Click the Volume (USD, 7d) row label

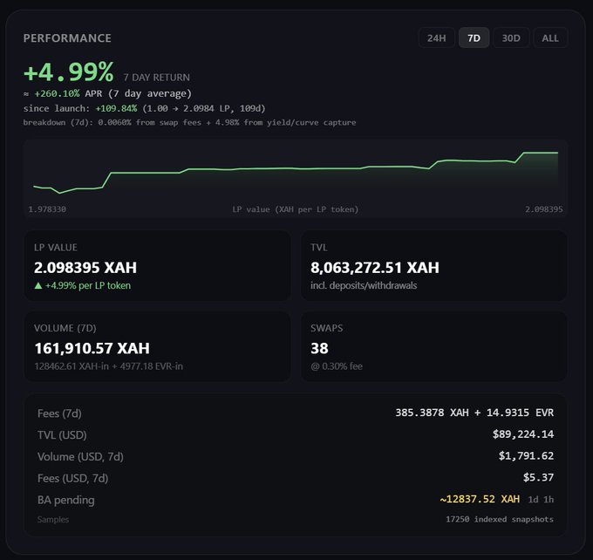click(x=80, y=457)
